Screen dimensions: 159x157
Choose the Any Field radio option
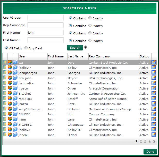coord(26,48)
